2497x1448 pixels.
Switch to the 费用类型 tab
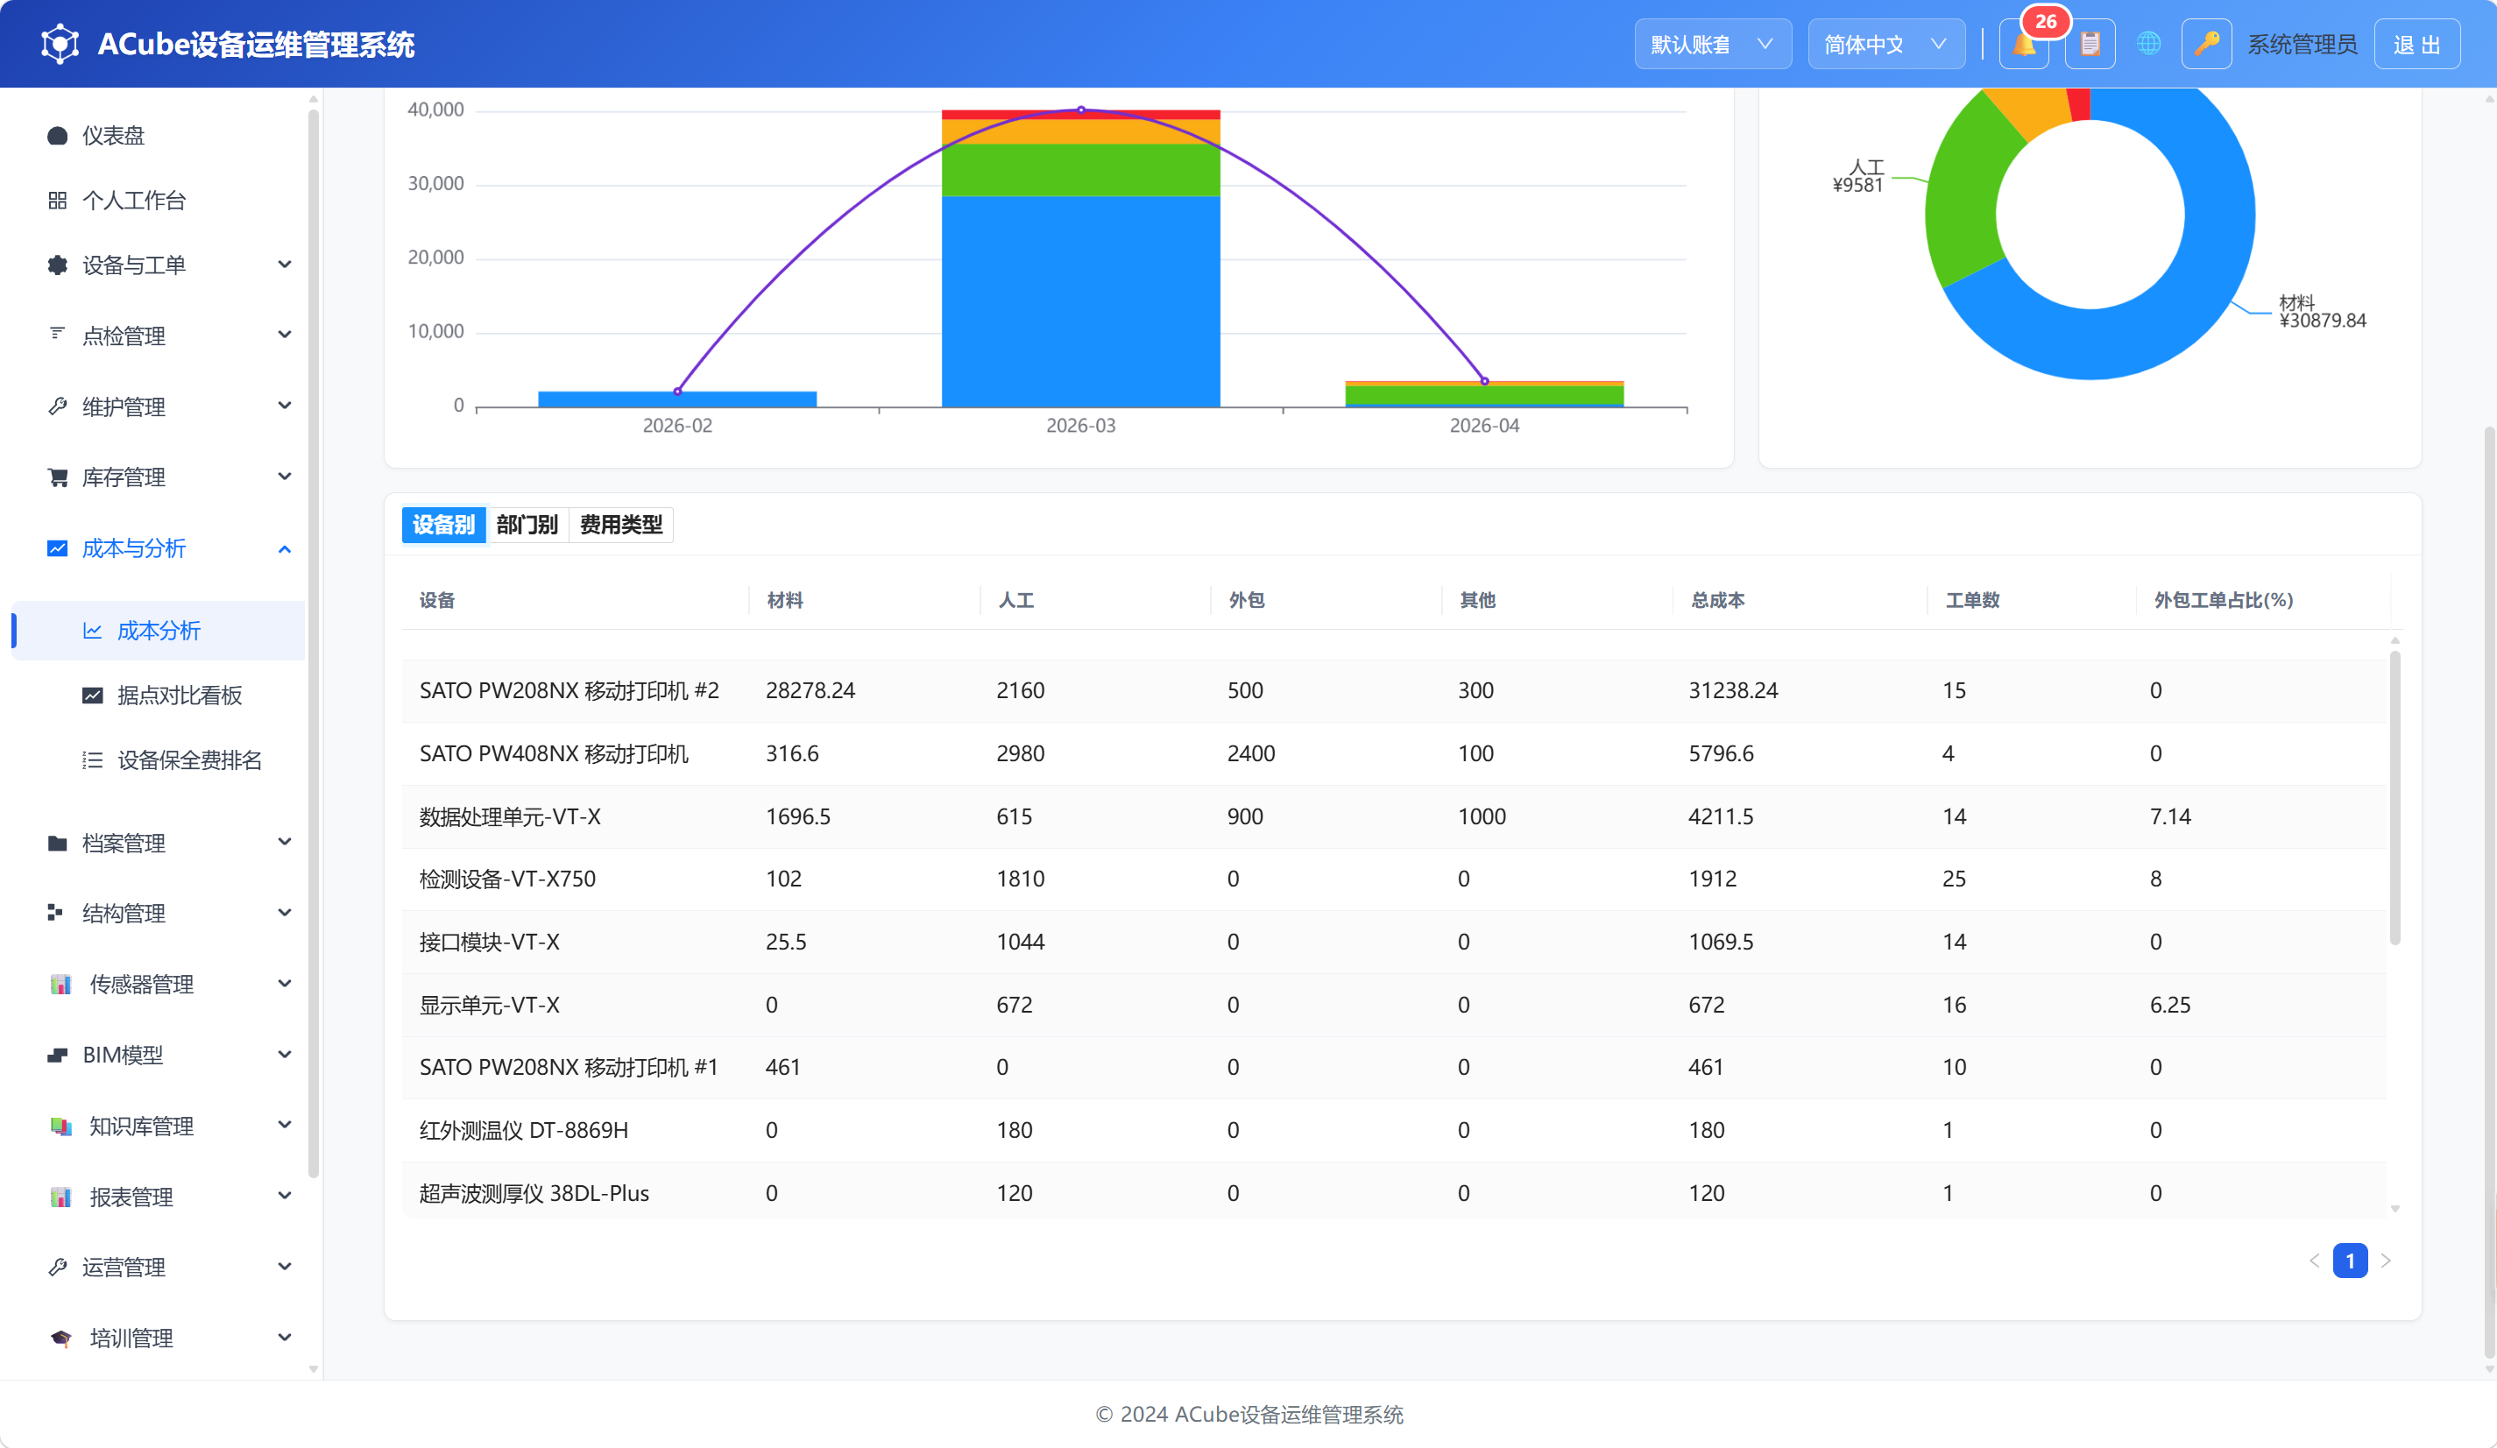tap(621, 525)
